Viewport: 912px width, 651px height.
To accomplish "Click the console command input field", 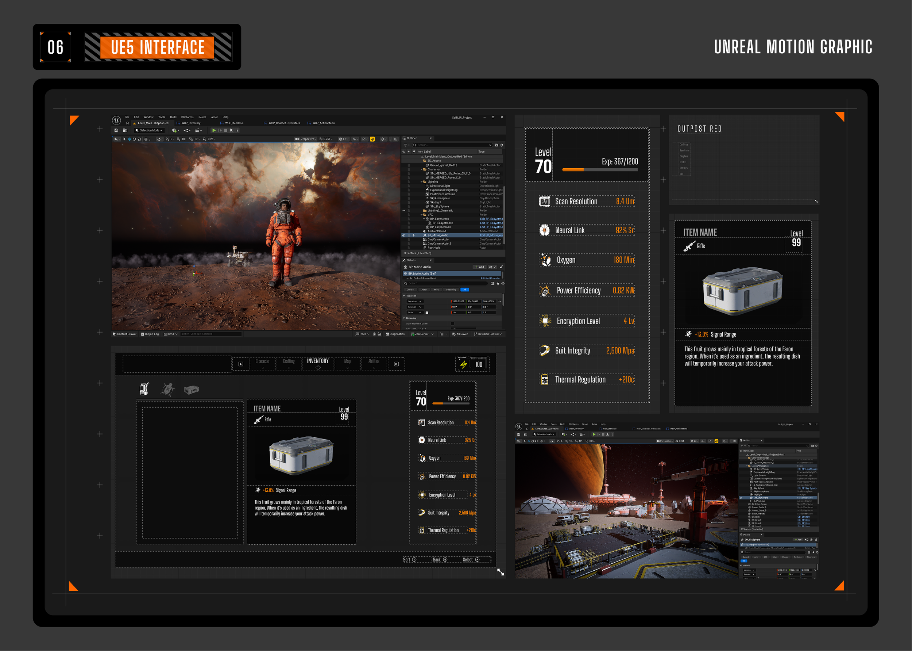I will pyautogui.click(x=211, y=334).
